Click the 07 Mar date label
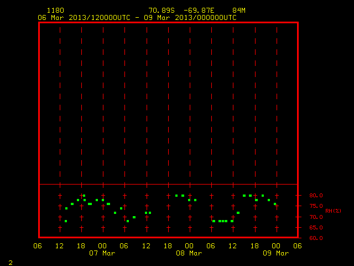This screenshot has height=266, width=354. pyautogui.click(x=102, y=253)
